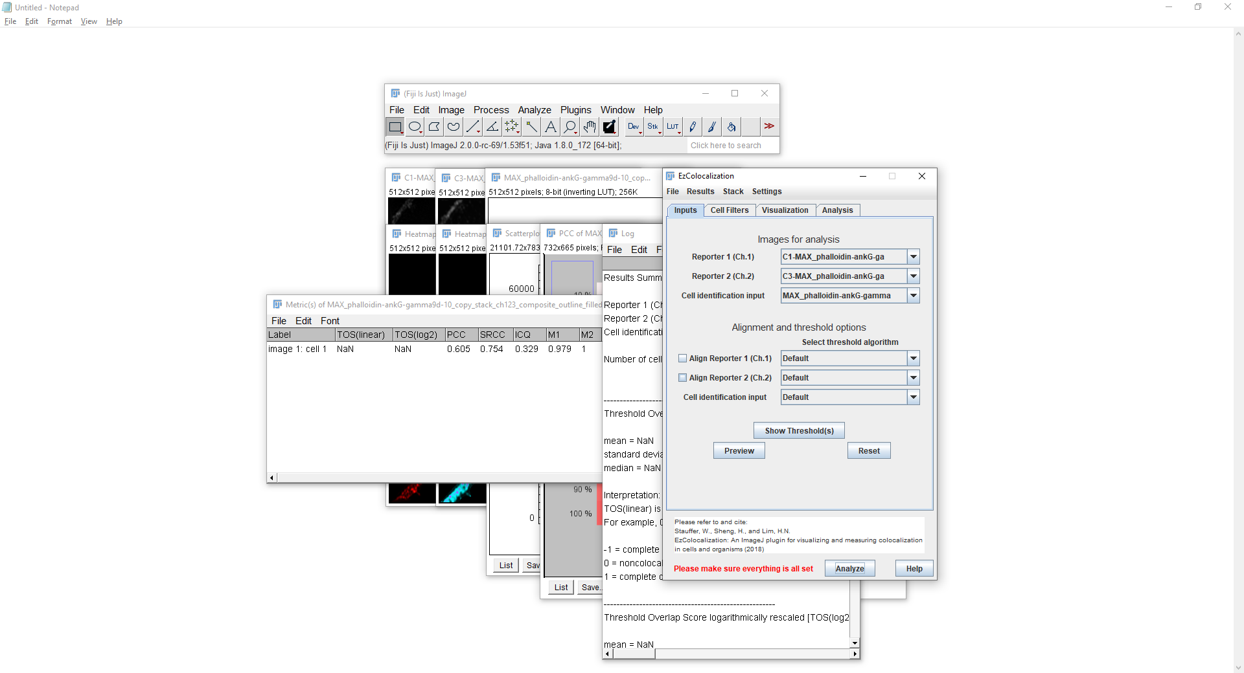Select the Color picker dropper tool
Image resolution: width=1244 pixels, height=673 pixels.
[609, 127]
